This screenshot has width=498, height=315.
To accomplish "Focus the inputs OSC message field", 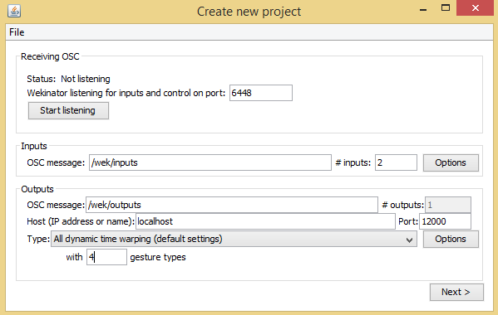I will (210, 162).
